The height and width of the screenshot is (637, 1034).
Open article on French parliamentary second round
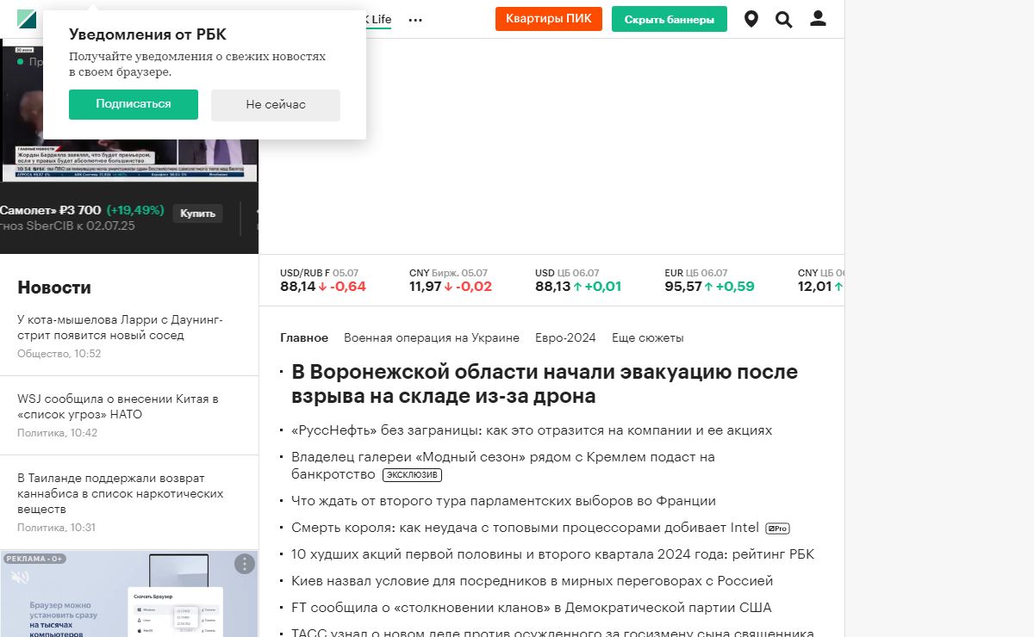tap(503, 500)
